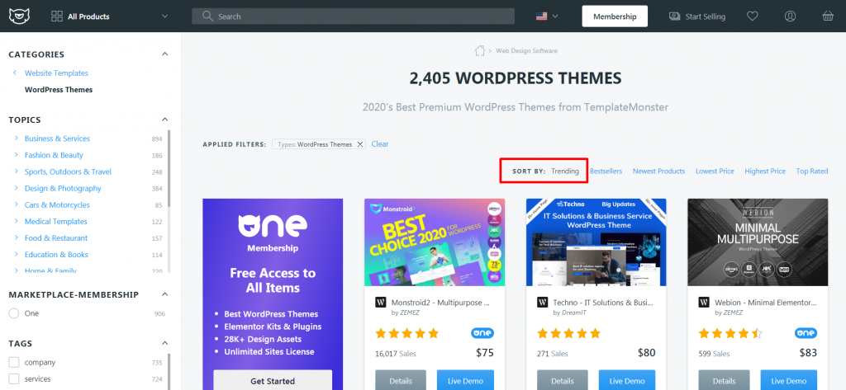The width and height of the screenshot is (846, 390).
Task: Click the Membership button
Action: tap(614, 16)
